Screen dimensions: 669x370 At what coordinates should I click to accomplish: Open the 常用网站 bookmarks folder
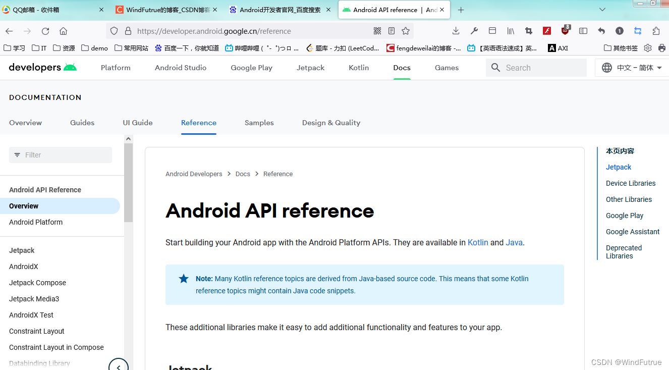131,48
